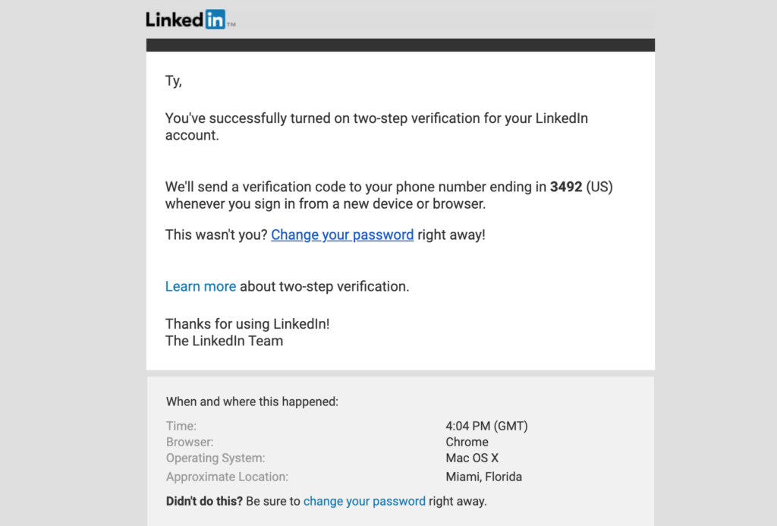777x526 pixels.
Task: Click the Miami, Florida location value
Action: (483, 477)
